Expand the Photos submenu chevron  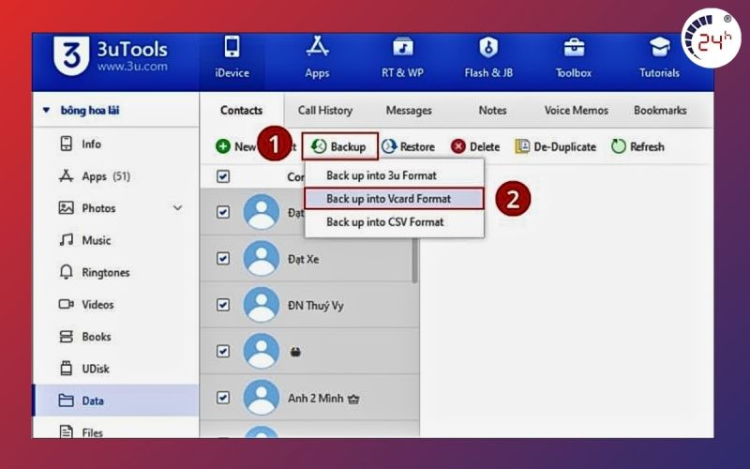(x=177, y=207)
